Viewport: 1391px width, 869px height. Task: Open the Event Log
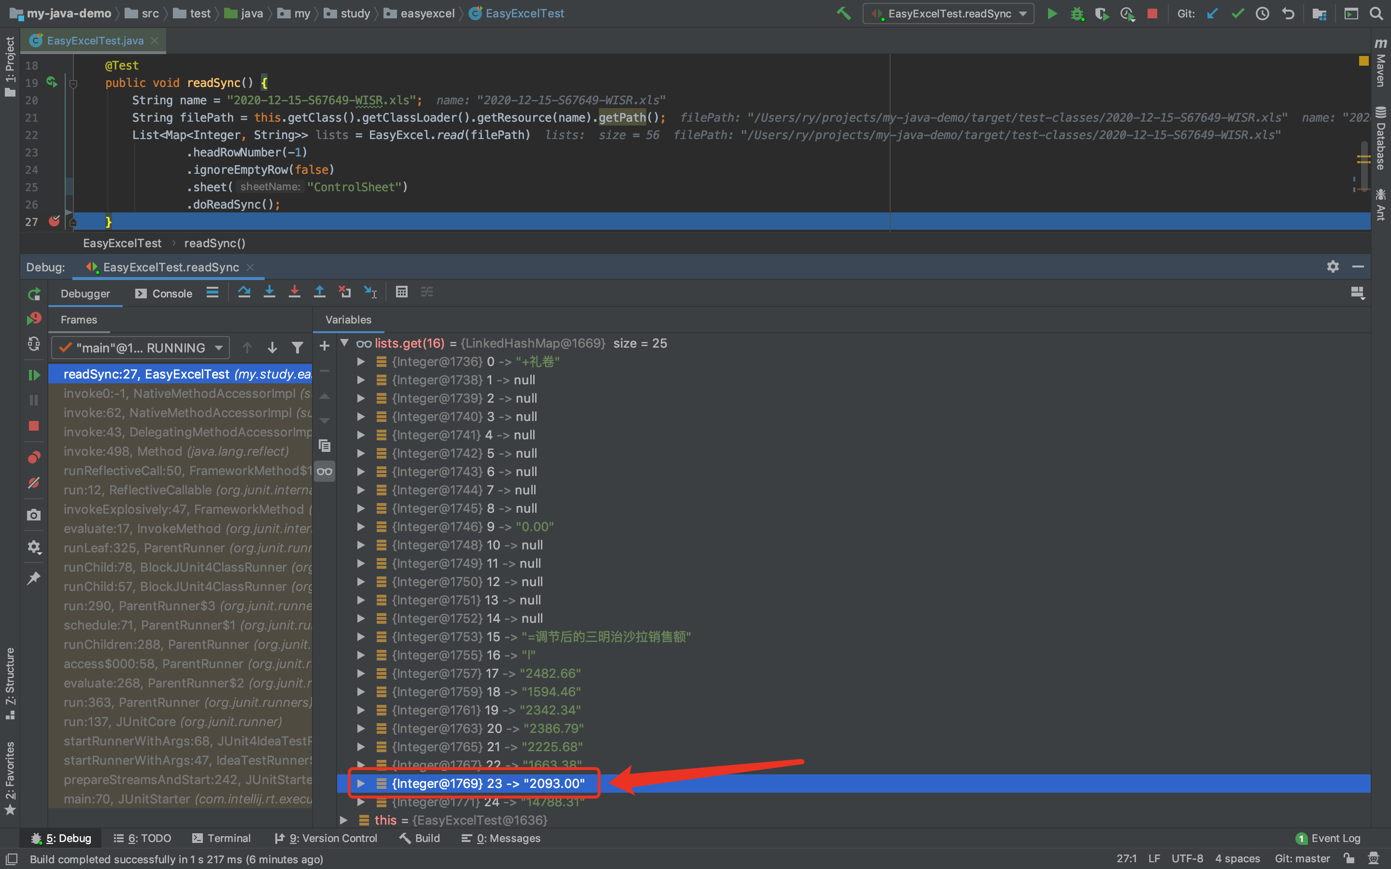pos(1328,838)
